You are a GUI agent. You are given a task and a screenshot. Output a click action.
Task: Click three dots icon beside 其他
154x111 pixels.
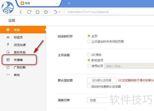8,75
